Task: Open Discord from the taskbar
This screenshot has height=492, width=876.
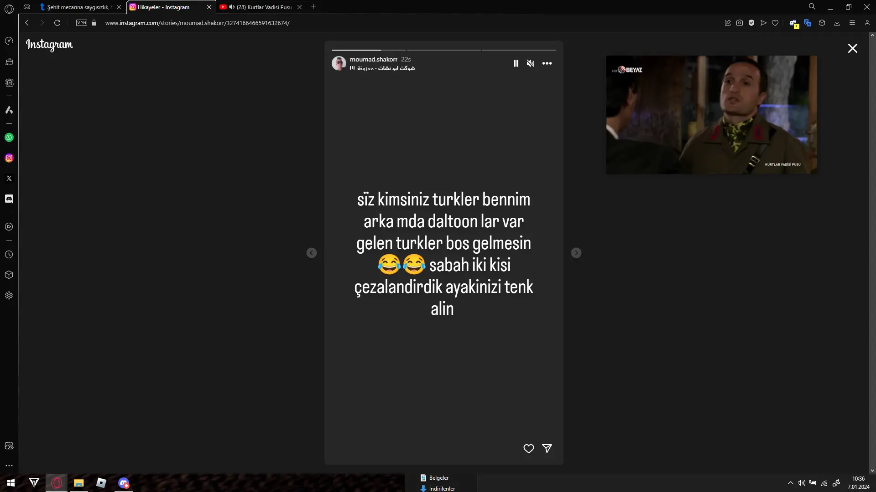Action: pos(124,483)
